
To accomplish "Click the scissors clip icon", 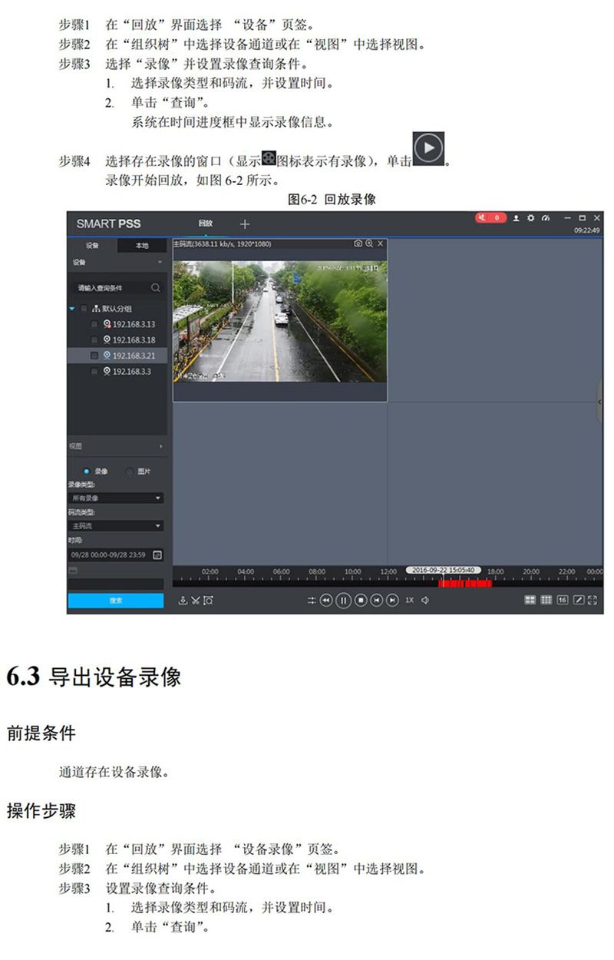I will coord(195,600).
